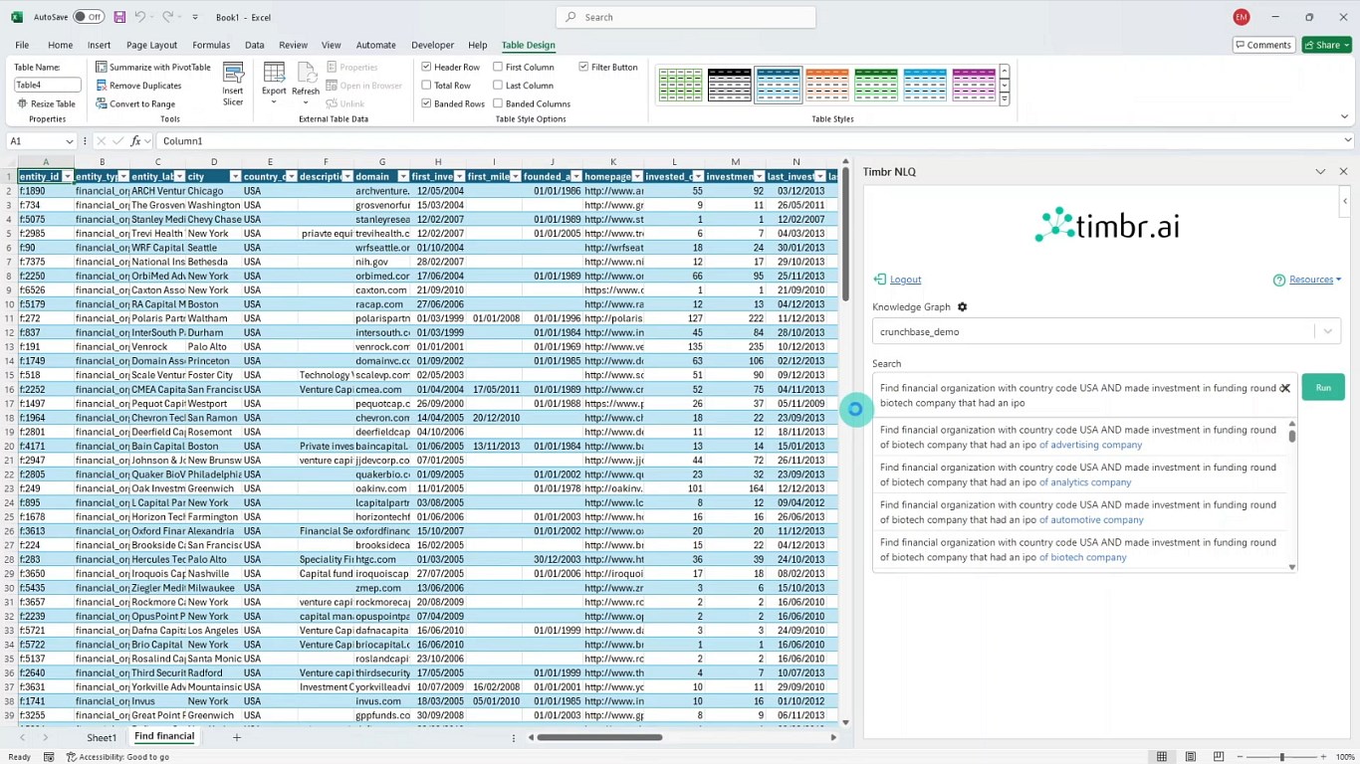Screen dimensions: 1360x764
Task: Expand the crunchbase_demo knowledge graph dropdown
Action: [x=1327, y=331]
